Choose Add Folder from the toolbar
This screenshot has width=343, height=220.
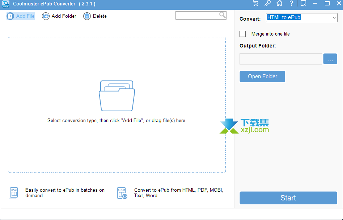59,16
